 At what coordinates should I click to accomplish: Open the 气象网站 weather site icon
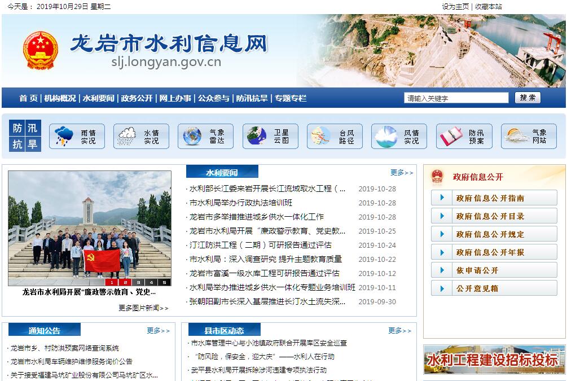tap(516, 136)
